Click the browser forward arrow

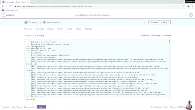tap(6, 6)
